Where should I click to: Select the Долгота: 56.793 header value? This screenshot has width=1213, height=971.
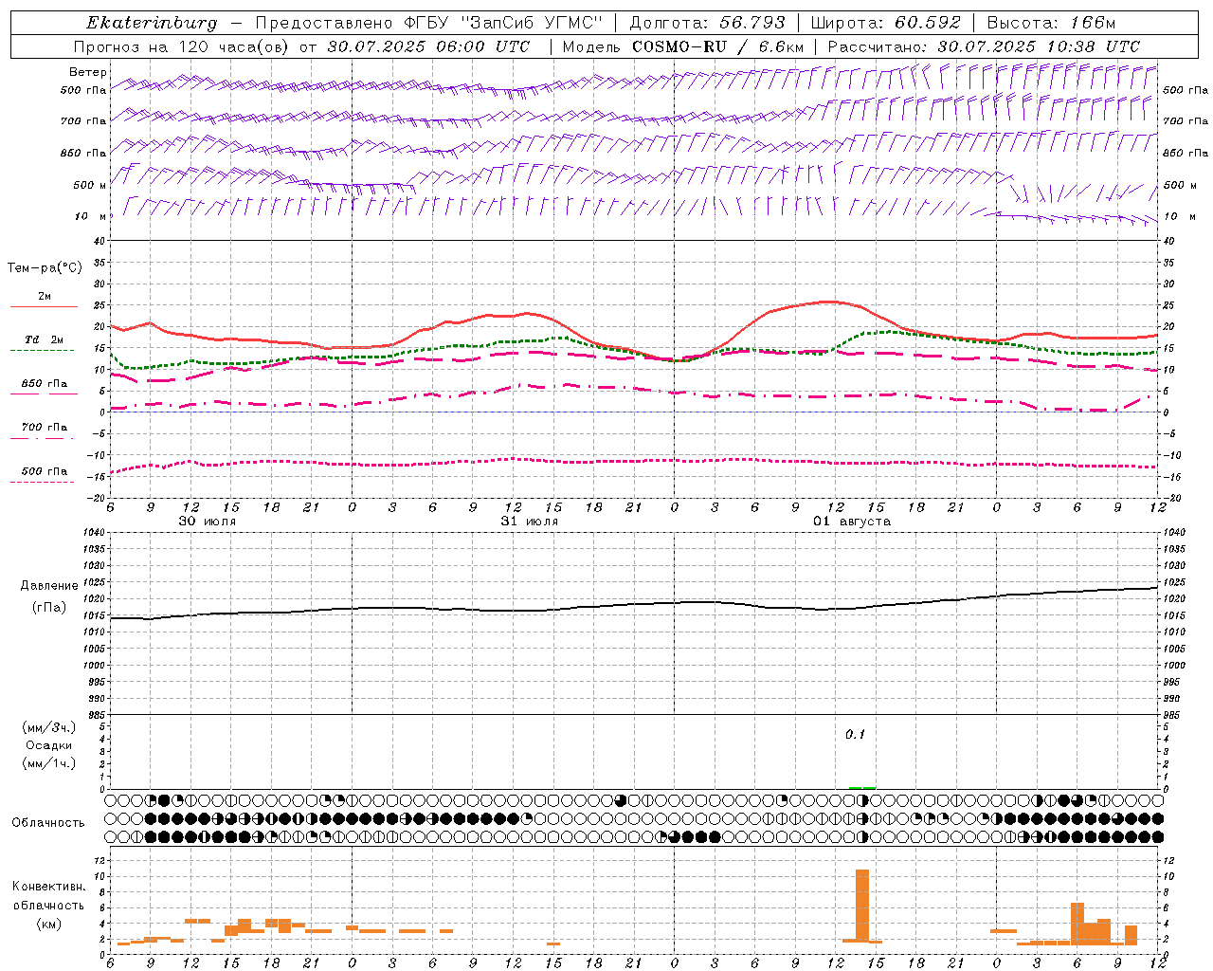707,23
